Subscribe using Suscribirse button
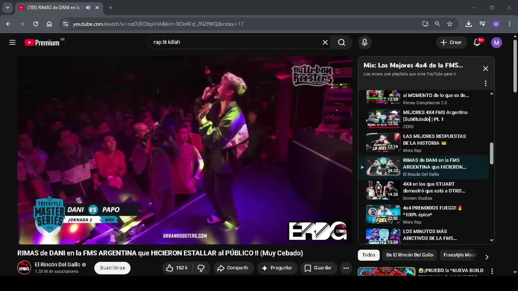This screenshot has height=291, width=518. pyautogui.click(x=112, y=268)
